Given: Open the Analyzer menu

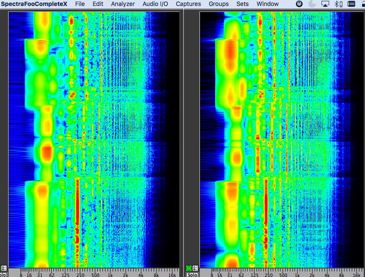Looking at the screenshot, I should click(x=123, y=4).
